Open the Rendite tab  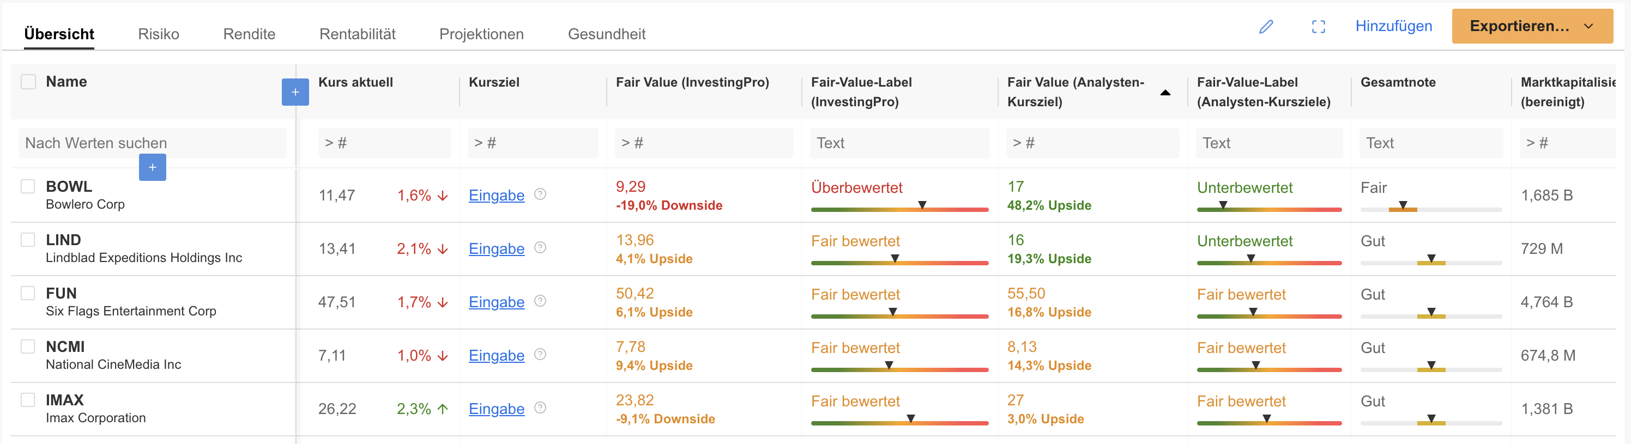pyautogui.click(x=249, y=34)
